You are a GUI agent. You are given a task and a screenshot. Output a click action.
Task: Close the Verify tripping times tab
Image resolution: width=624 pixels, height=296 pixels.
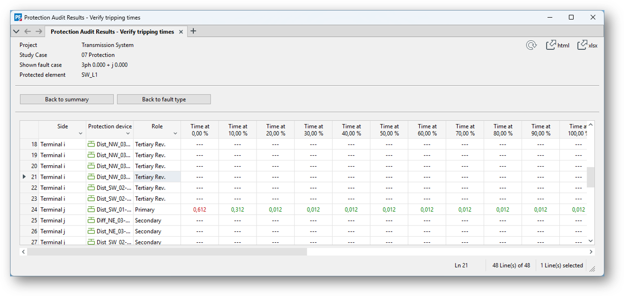pos(181,32)
